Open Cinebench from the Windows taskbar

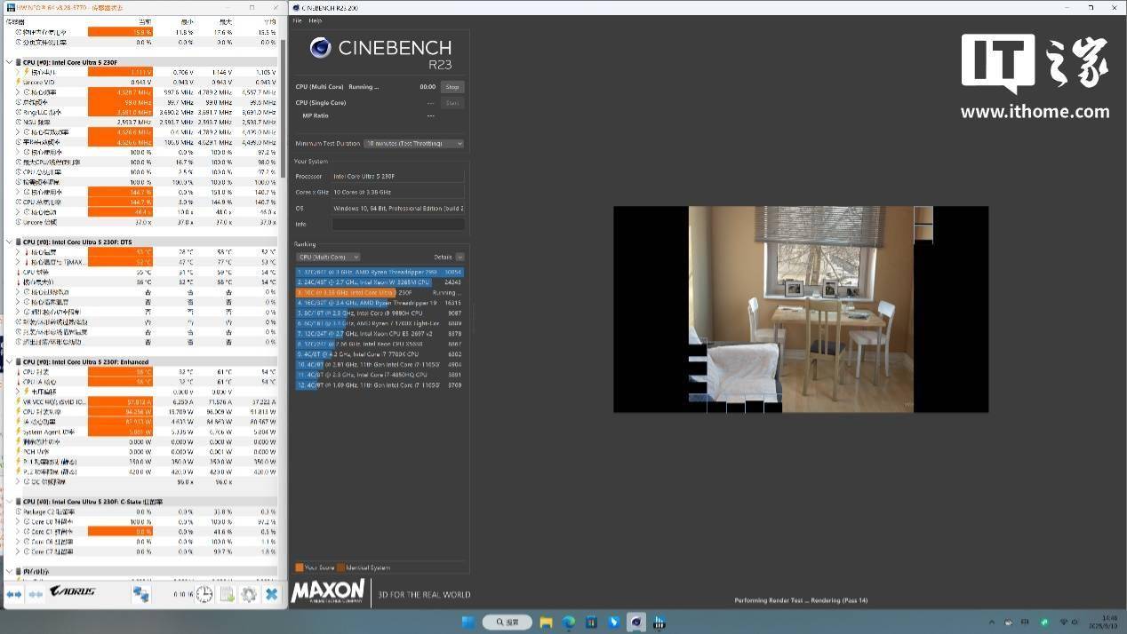pos(636,622)
